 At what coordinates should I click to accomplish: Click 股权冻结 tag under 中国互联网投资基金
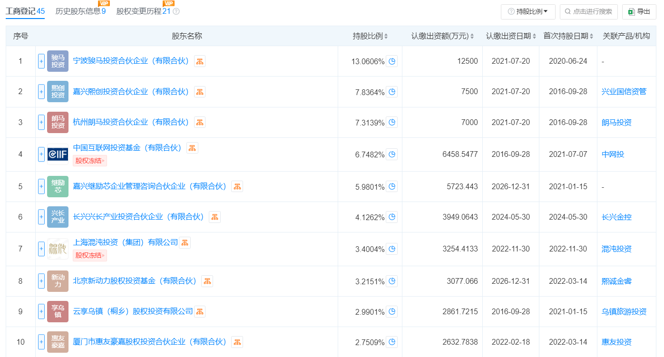point(90,161)
